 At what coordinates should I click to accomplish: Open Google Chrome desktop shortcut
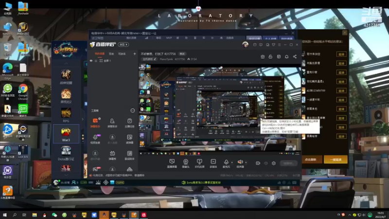(23, 92)
